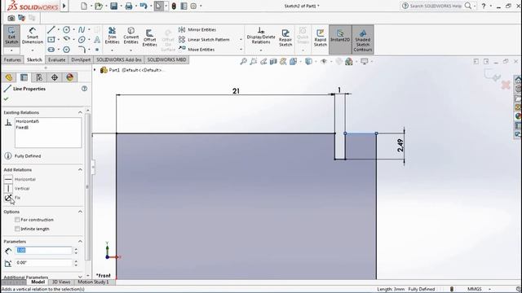
Task: Select the Spline sketch tool
Action: click(x=82, y=30)
